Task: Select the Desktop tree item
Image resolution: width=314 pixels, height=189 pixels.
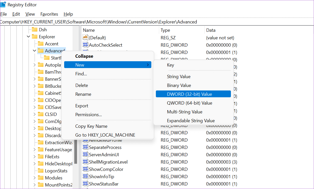Action: 53,128
